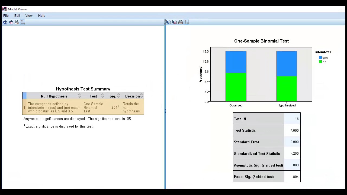Click the green 'no' legend swatch
Image resolution: width=347 pixels, height=195 pixels.
[320, 62]
